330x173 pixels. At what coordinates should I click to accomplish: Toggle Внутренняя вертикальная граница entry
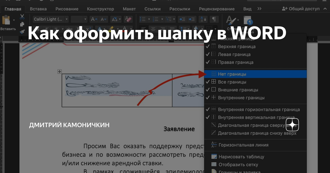click(255, 118)
